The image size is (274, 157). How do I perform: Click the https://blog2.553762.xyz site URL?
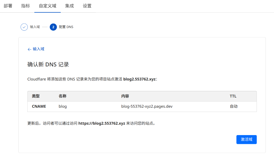pyautogui.click(x=102, y=123)
